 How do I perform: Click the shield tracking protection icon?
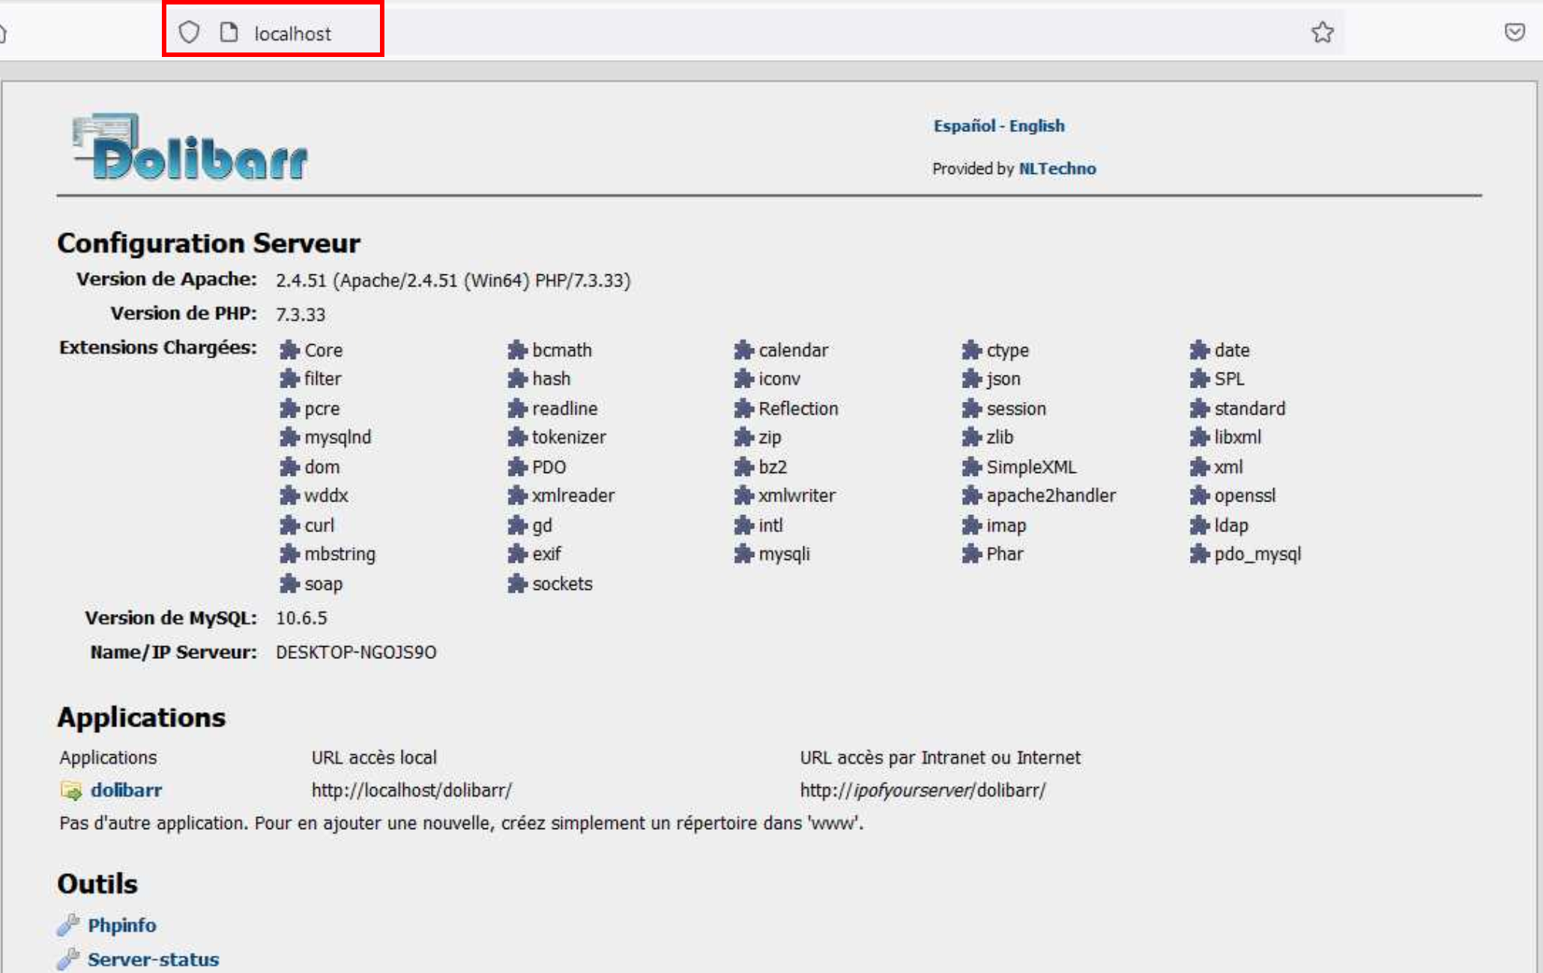tap(189, 32)
